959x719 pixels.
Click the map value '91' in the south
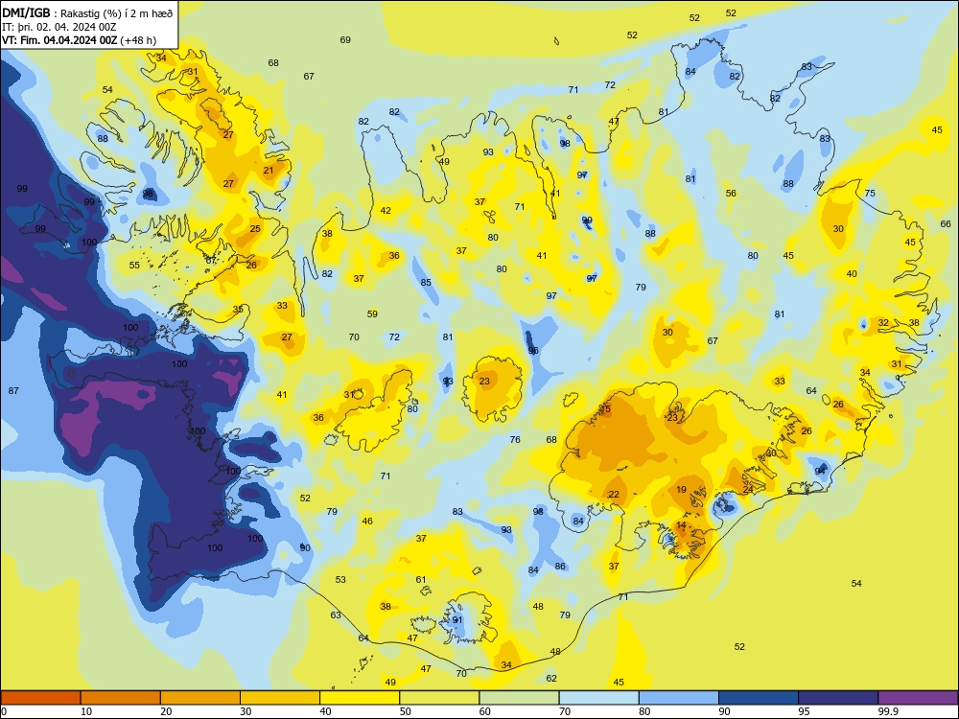[457, 620]
